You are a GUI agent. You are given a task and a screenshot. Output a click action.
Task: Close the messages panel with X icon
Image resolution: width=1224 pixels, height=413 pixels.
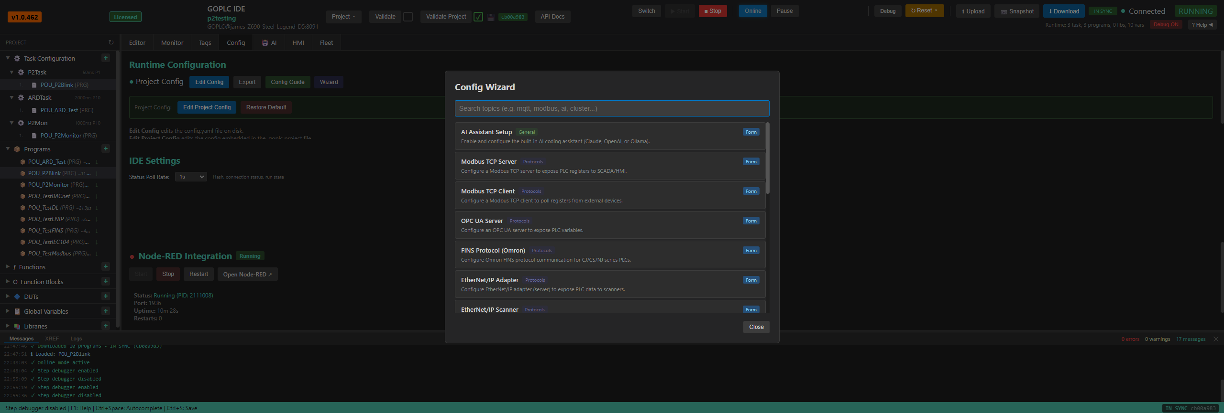click(1216, 339)
